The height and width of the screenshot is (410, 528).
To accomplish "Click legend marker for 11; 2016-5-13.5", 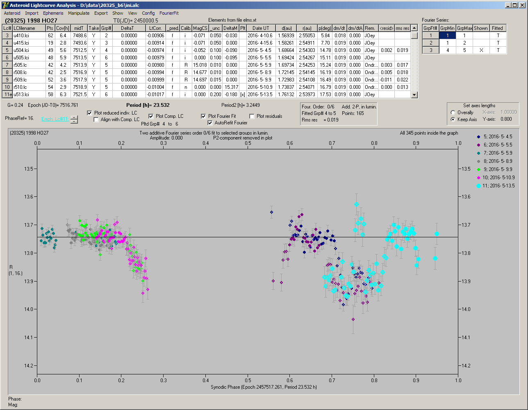I will pyautogui.click(x=478, y=186).
